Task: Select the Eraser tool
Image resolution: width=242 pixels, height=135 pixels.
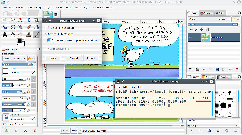Action: (x=29, y=27)
